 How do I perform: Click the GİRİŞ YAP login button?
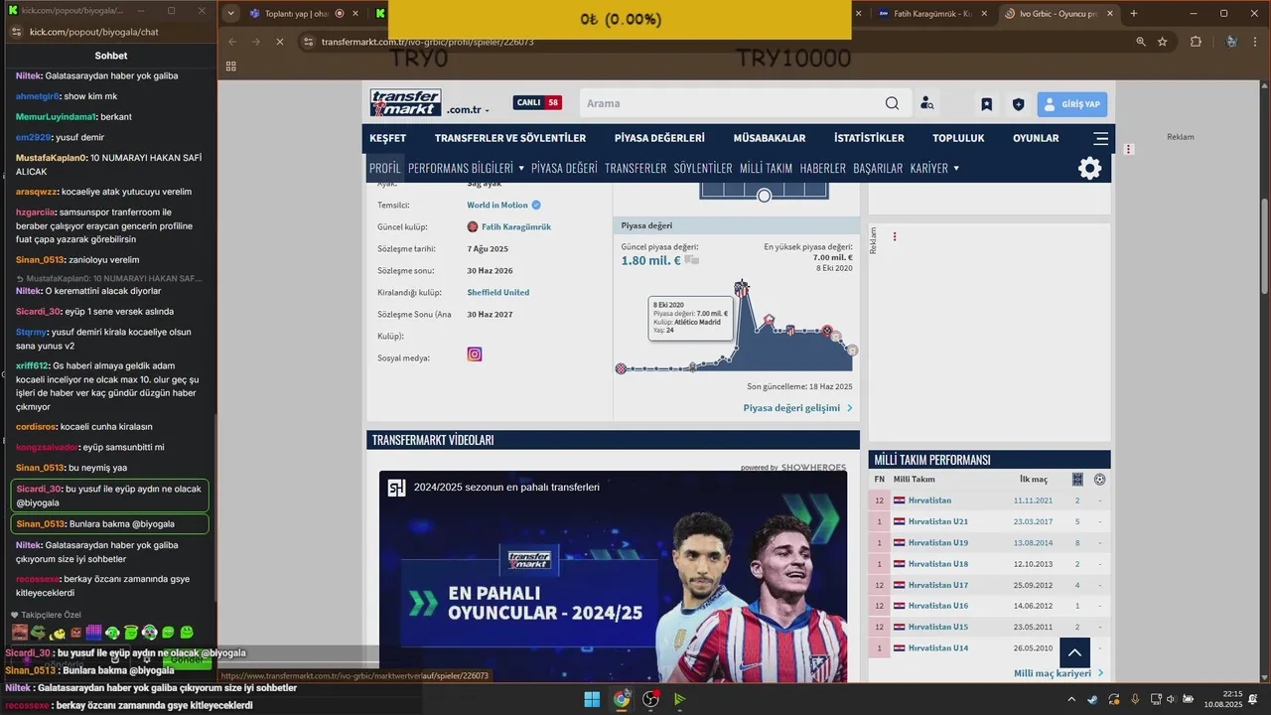pos(1072,104)
